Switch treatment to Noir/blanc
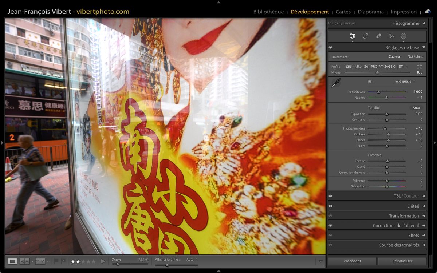The height and width of the screenshot is (273, 437). 415,56
